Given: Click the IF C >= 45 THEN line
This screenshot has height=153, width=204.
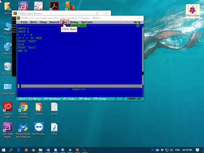Looking at the screenshot, I should (30, 38).
